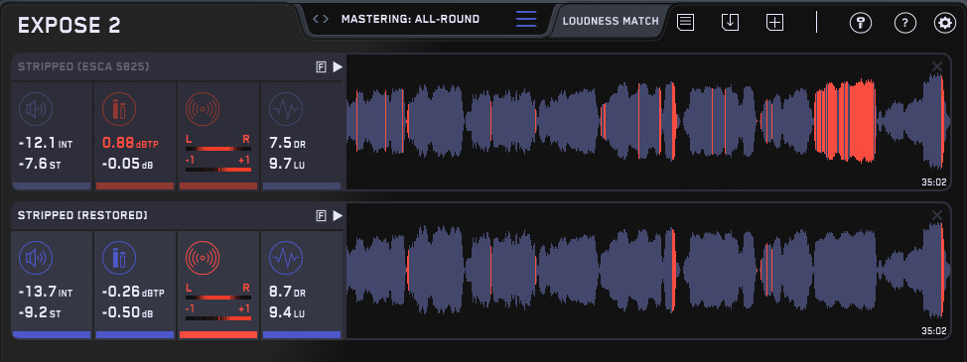The width and height of the screenshot is (967, 362).
Task: Open the preset list menu icon
Action: tap(526, 19)
